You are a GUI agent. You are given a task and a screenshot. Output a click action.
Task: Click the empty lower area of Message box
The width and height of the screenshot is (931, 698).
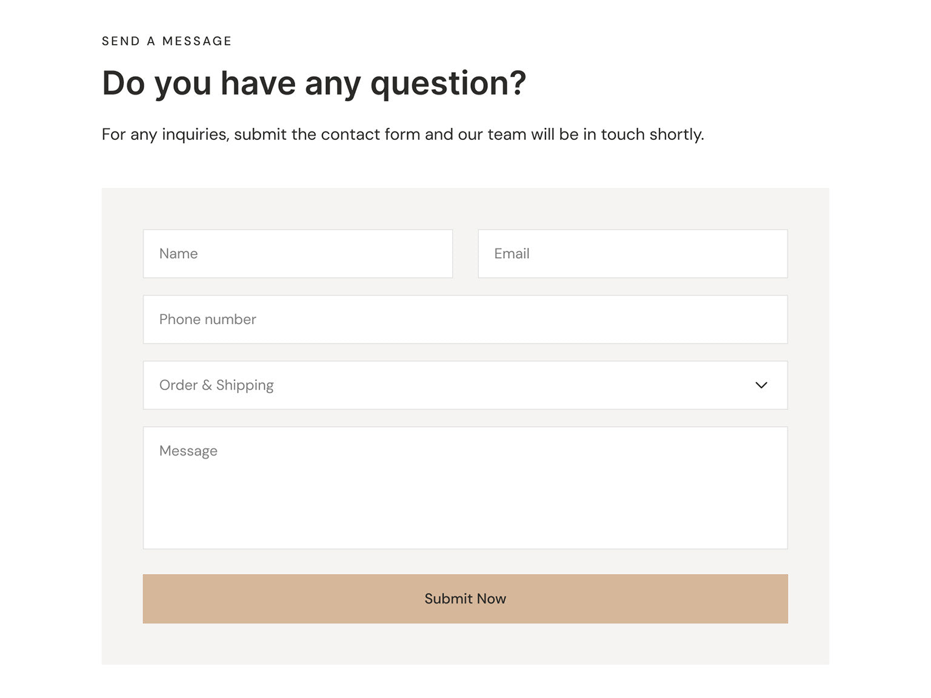pos(465,521)
